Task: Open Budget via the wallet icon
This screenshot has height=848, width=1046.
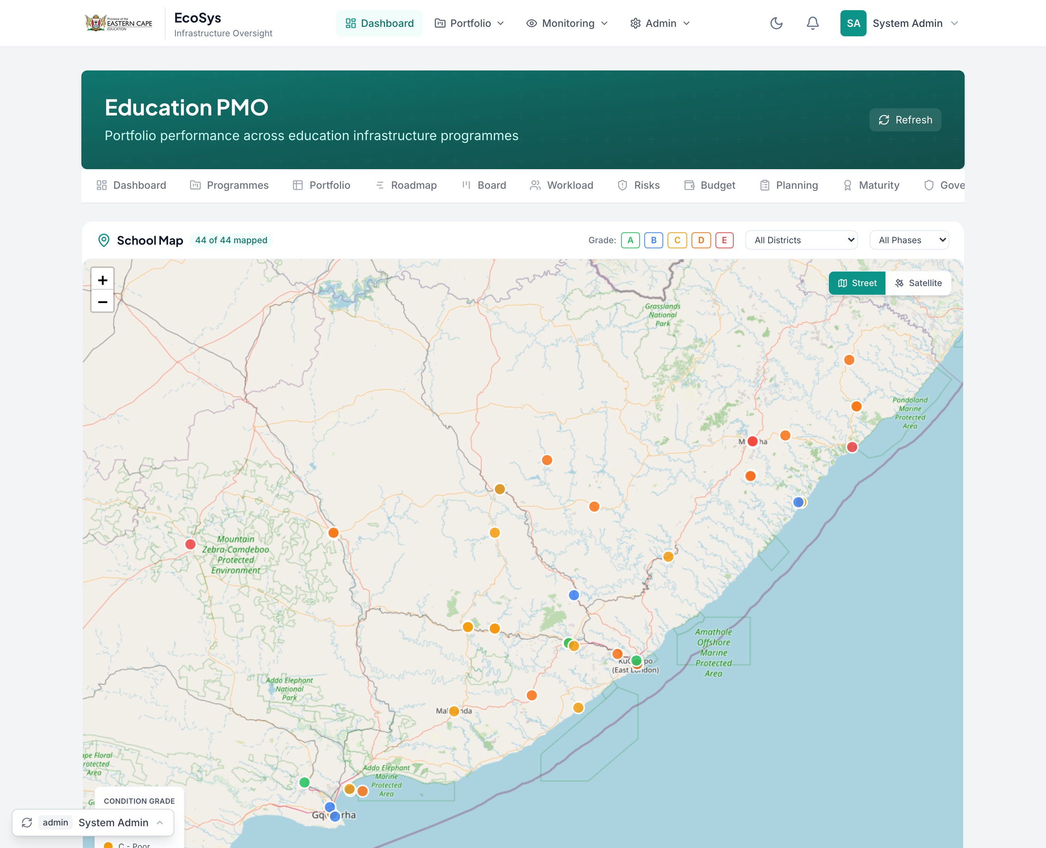Action: (x=689, y=185)
